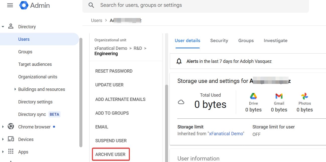326x162 pixels.
Task: Click the alerts bell icon
Action: click(179, 61)
